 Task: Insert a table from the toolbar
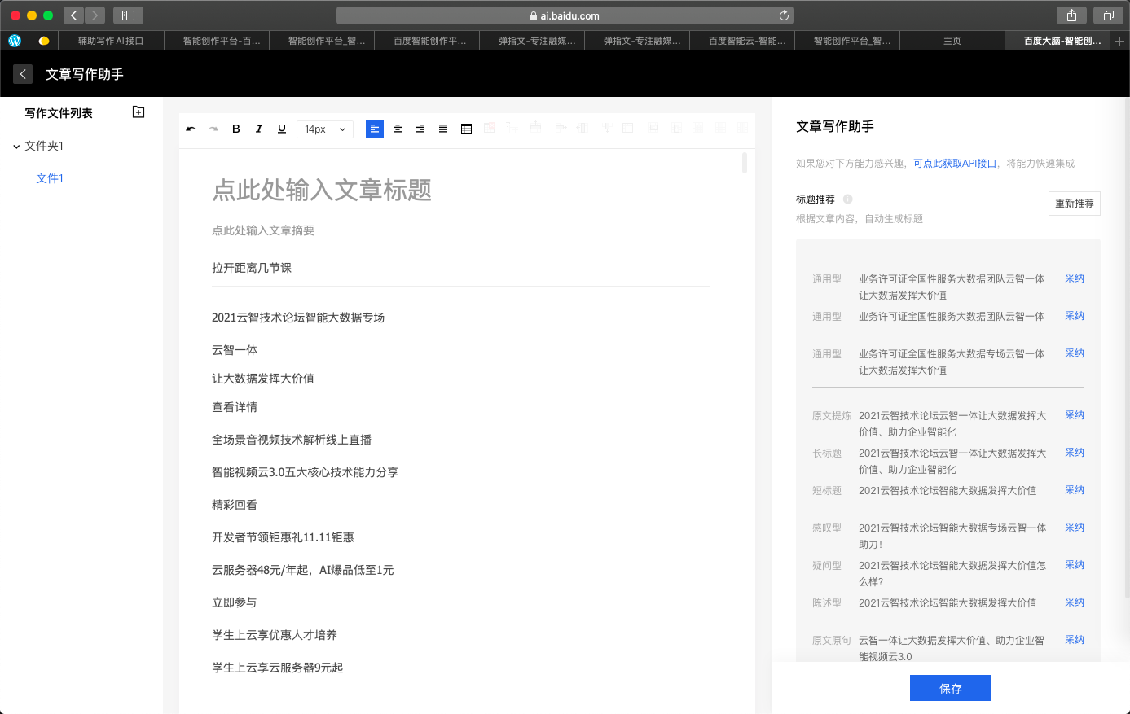(x=466, y=129)
